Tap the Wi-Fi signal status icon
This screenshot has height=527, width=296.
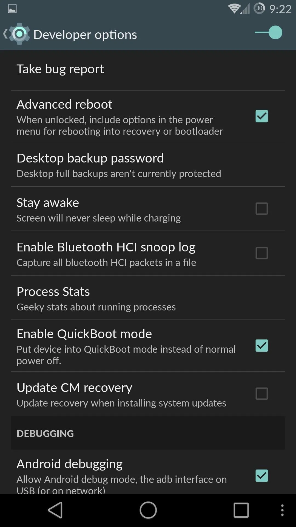234,9
